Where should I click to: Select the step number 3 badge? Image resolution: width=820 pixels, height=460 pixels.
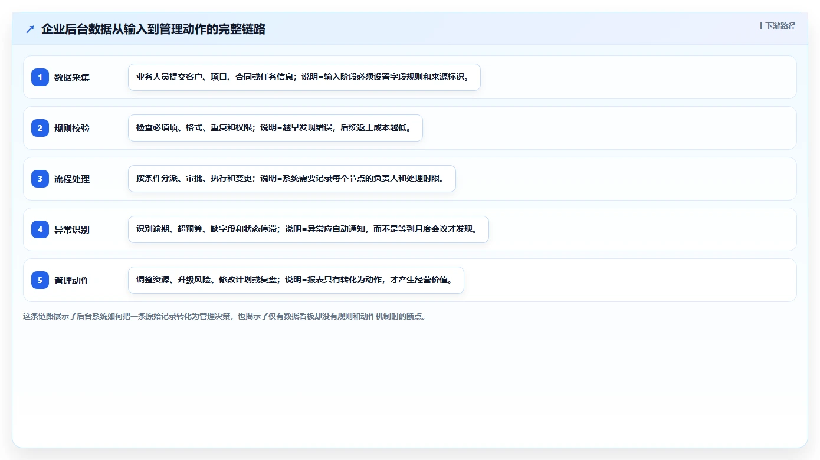coord(40,179)
